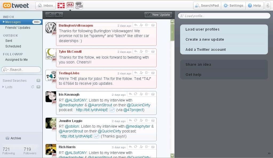Open stream gear options dropdown
This screenshot has width=273, height=158.
point(58,15)
